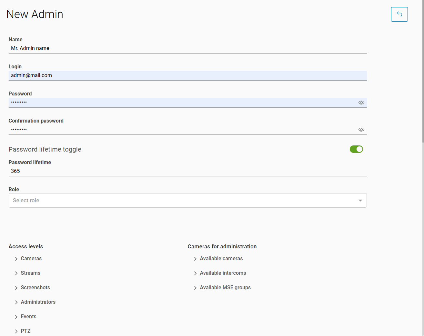Image resolution: width=424 pixels, height=336 pixels.
Task: Expand the Administrators access level
Action: [x=16, y=302]
